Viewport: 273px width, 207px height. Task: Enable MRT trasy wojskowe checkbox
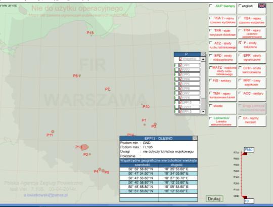240,80
